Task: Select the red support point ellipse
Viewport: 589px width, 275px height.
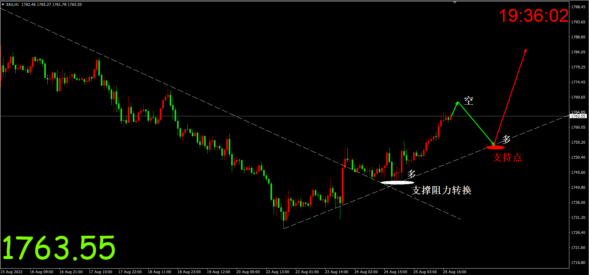Action: [x=495, y=148]
